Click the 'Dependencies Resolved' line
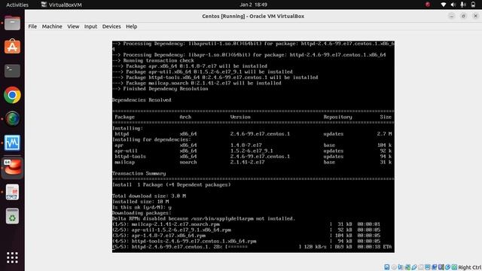This screenshot has height=271, width=482. click(x=142, y=100)
